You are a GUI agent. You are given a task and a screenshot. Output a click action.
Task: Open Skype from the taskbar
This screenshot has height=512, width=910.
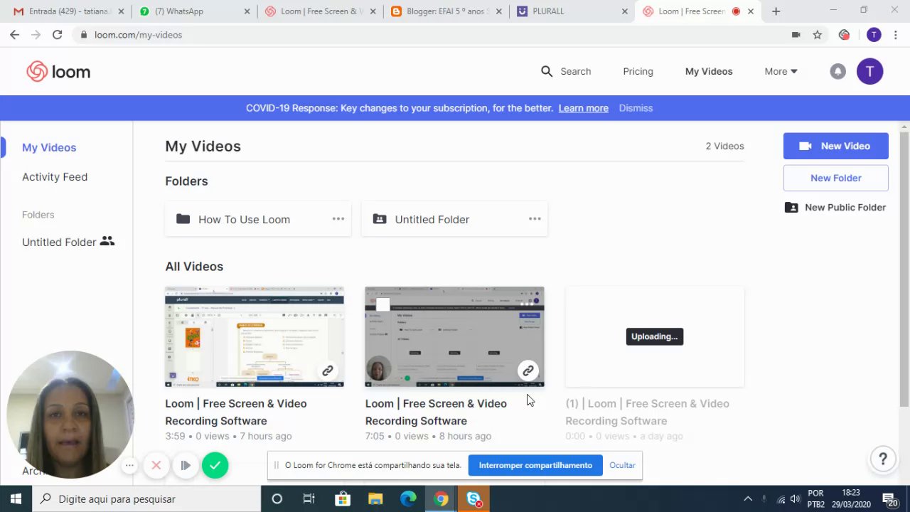pyautogui.click(x=474, y=498)
